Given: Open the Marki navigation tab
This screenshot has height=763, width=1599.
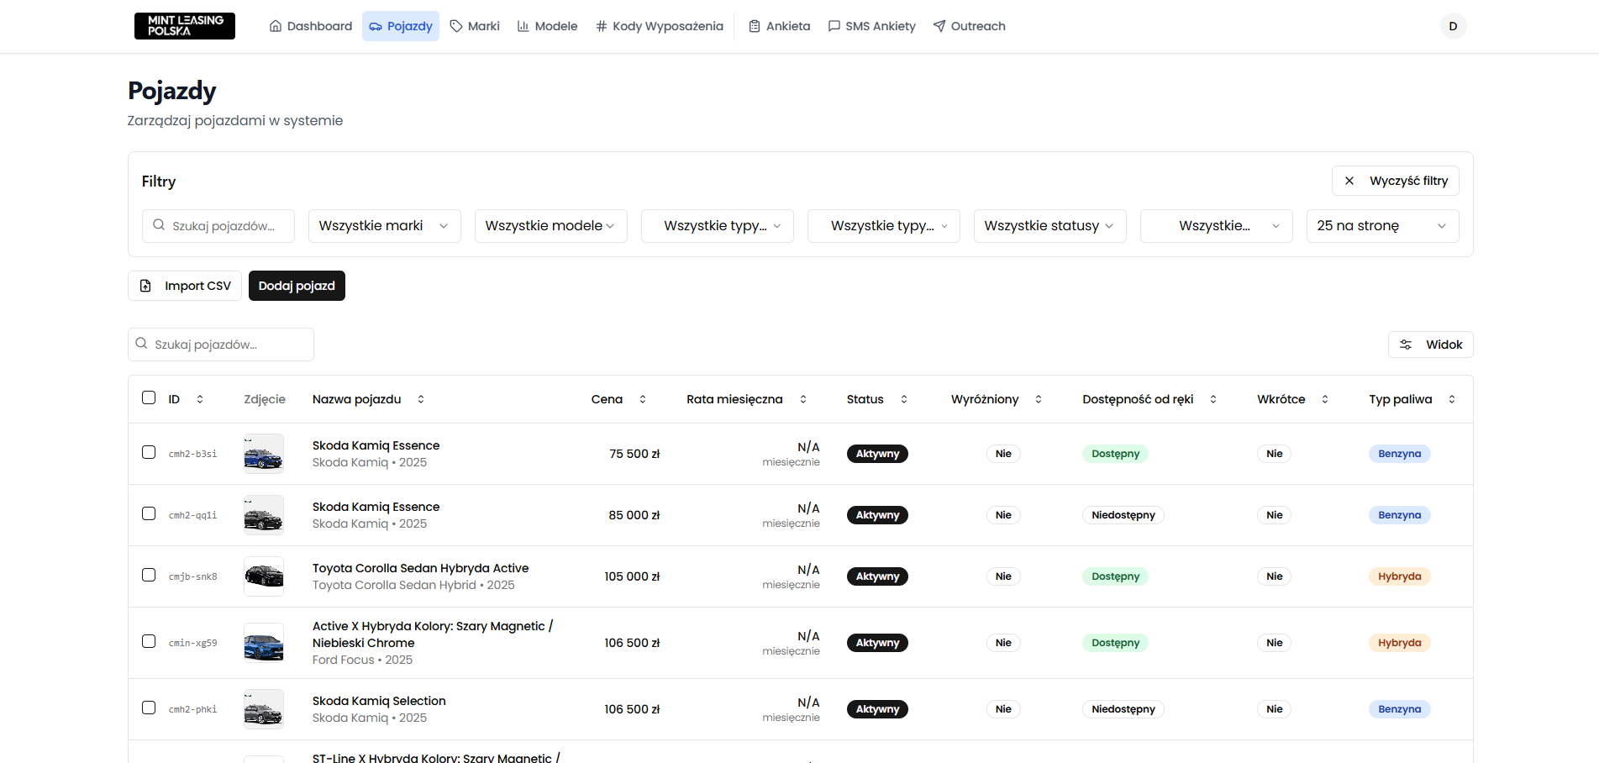Looking at the screenshot, I should click(475, 26).
